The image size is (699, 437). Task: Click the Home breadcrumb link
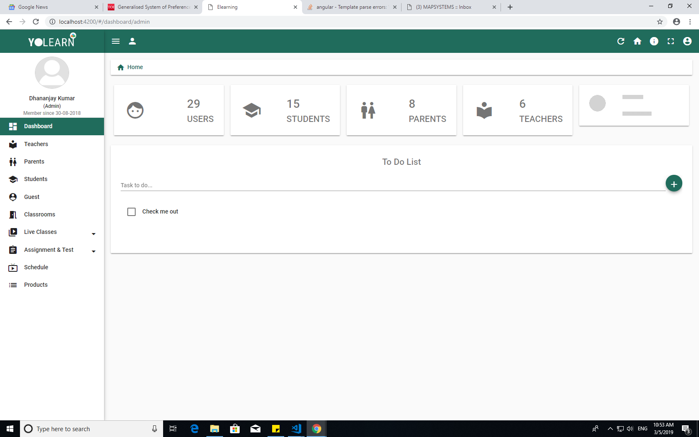pos(130,67)
